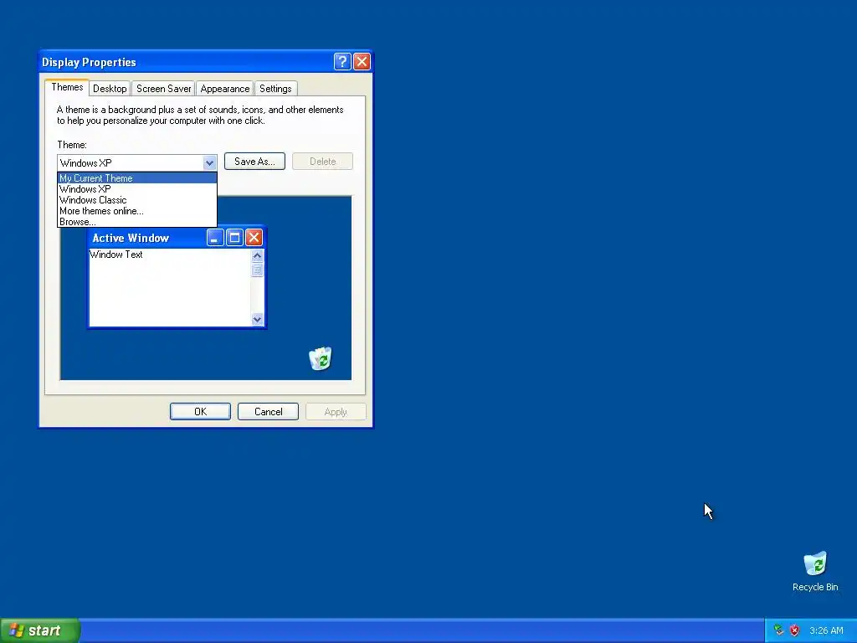Image resolution: width=857 pixels, height=643 pixels.
Task: Click the taskbar clock 3:26 AM
Action: coord(826,630)
